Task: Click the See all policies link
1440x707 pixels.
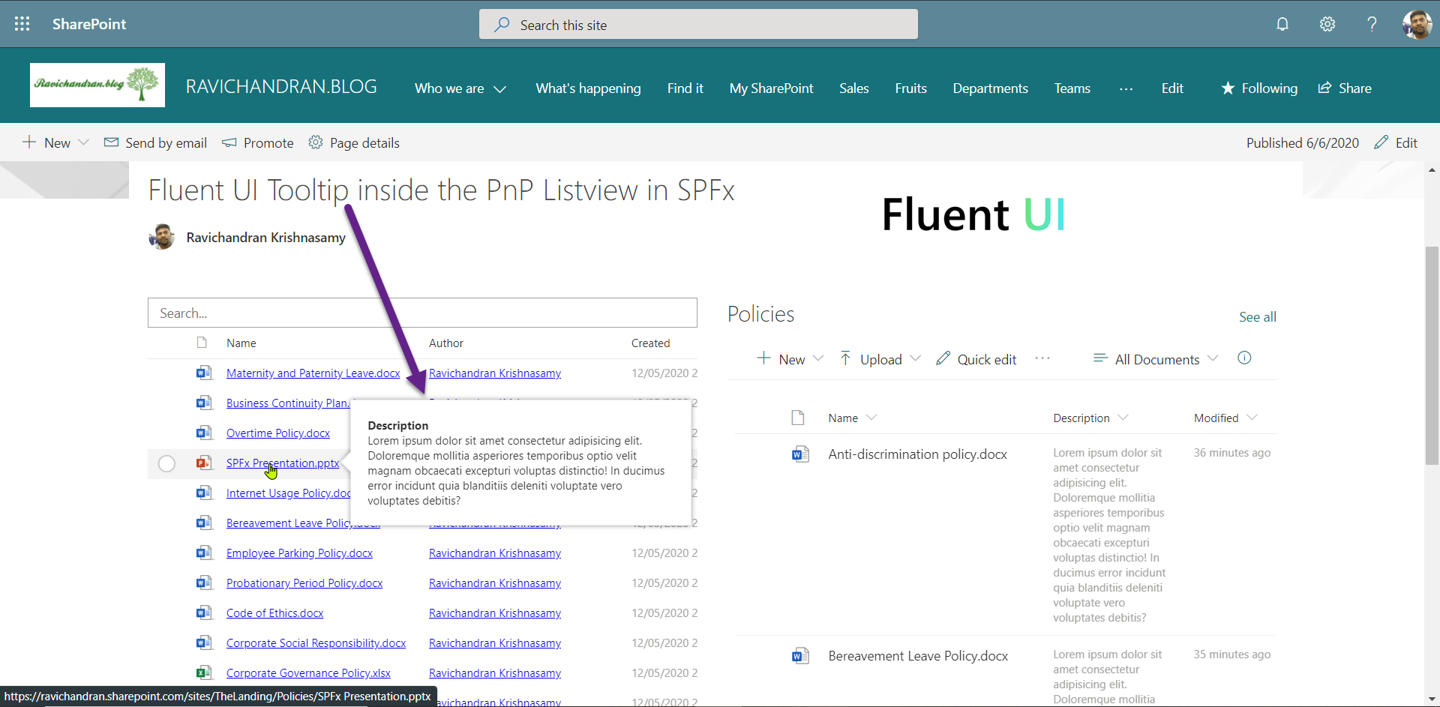Action: pyautogui.click(x=1257, y=317)
